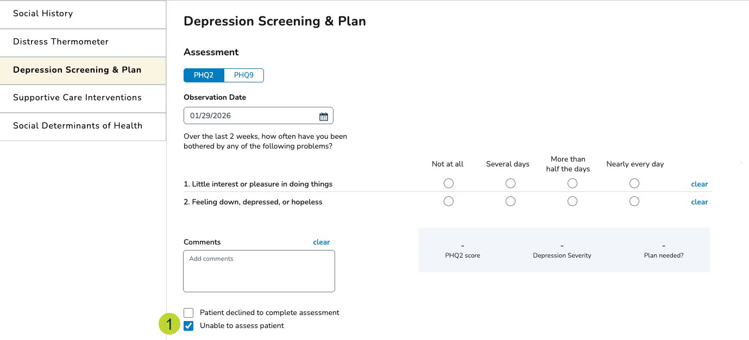Select 'Several days' for little interest question
This screenshot has width=749, height=340.
point(510,184)
